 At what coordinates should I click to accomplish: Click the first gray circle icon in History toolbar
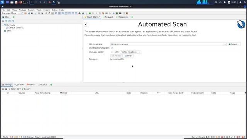(3, 89)
